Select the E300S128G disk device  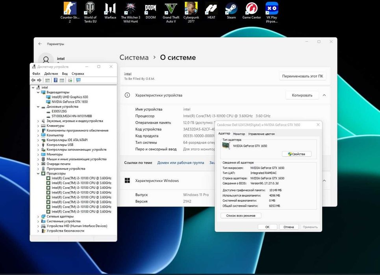pos(59,111)
